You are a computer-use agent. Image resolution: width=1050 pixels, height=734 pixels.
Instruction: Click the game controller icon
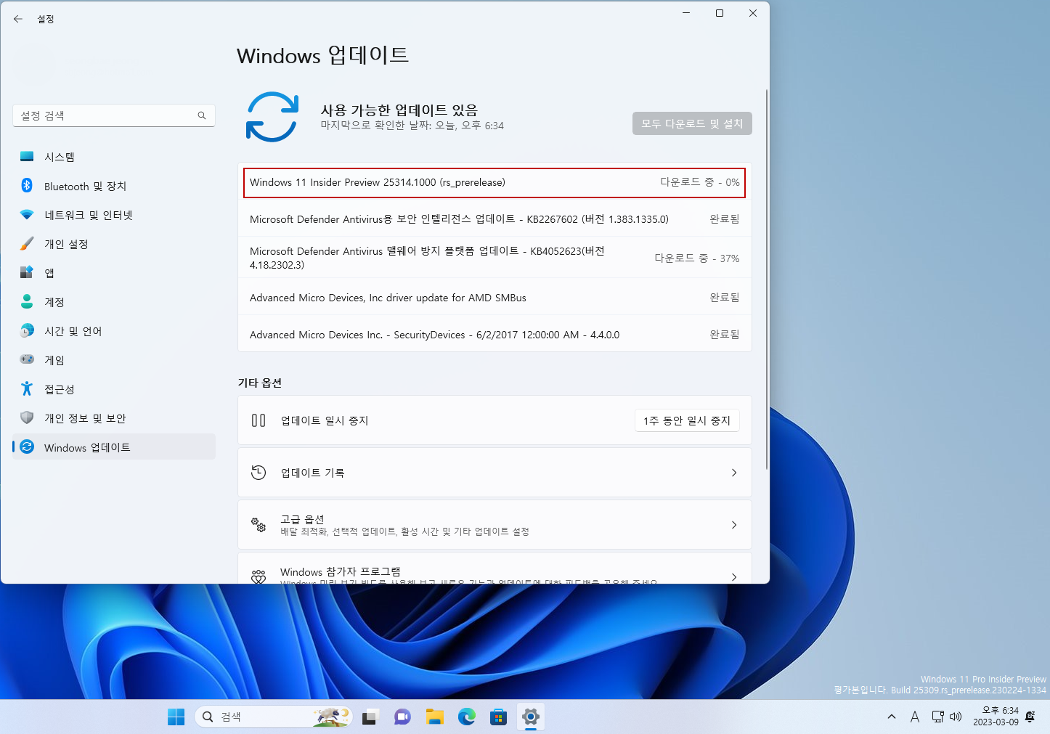point(27,359)
